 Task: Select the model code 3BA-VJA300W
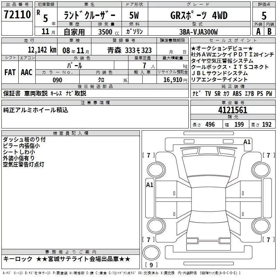tap(198, 32)
